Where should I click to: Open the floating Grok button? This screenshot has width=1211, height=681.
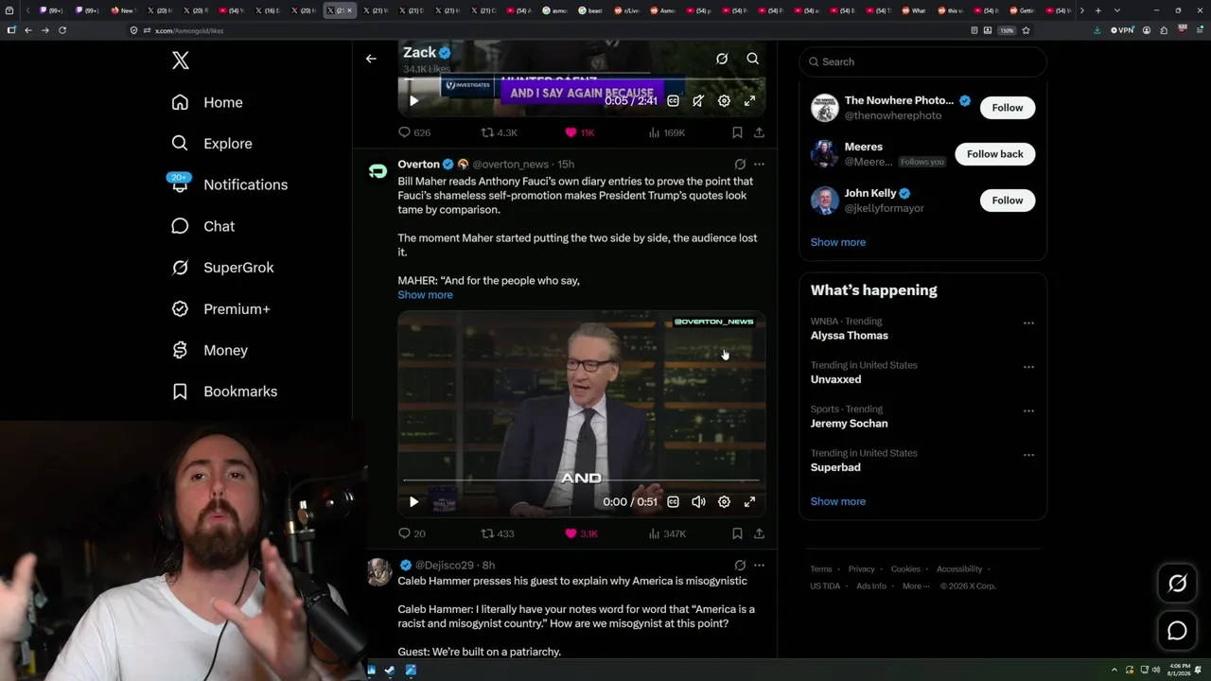[1177, 584]
